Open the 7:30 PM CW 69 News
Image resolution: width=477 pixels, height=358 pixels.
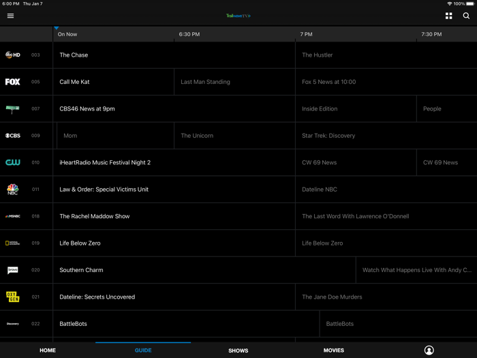tap(446, 162)
